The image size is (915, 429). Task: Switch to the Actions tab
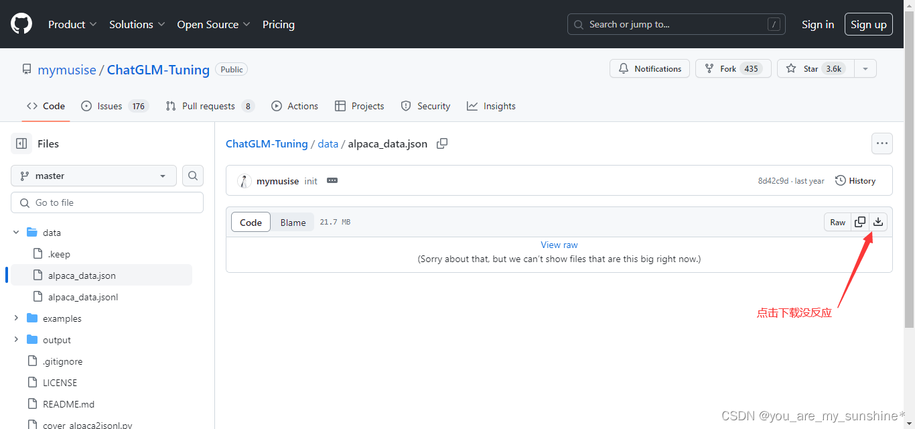click(295, 106)
